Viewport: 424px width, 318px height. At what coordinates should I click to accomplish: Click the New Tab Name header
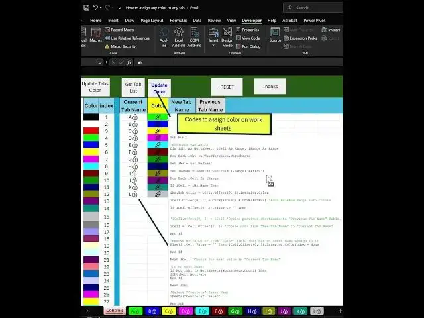pyautogui.click(x=182, y=106)
